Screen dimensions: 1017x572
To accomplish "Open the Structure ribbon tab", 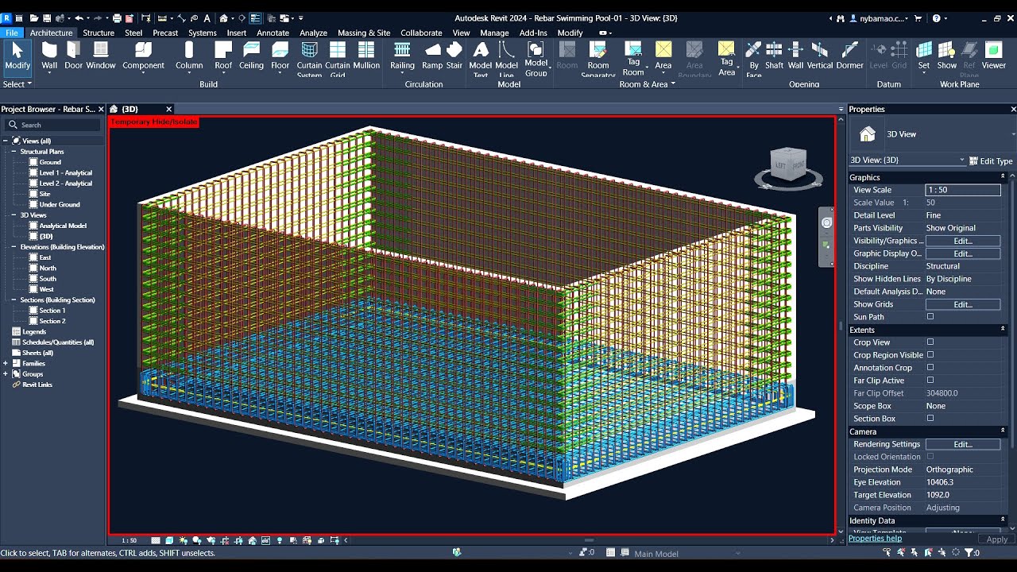I will click(99, 33).
